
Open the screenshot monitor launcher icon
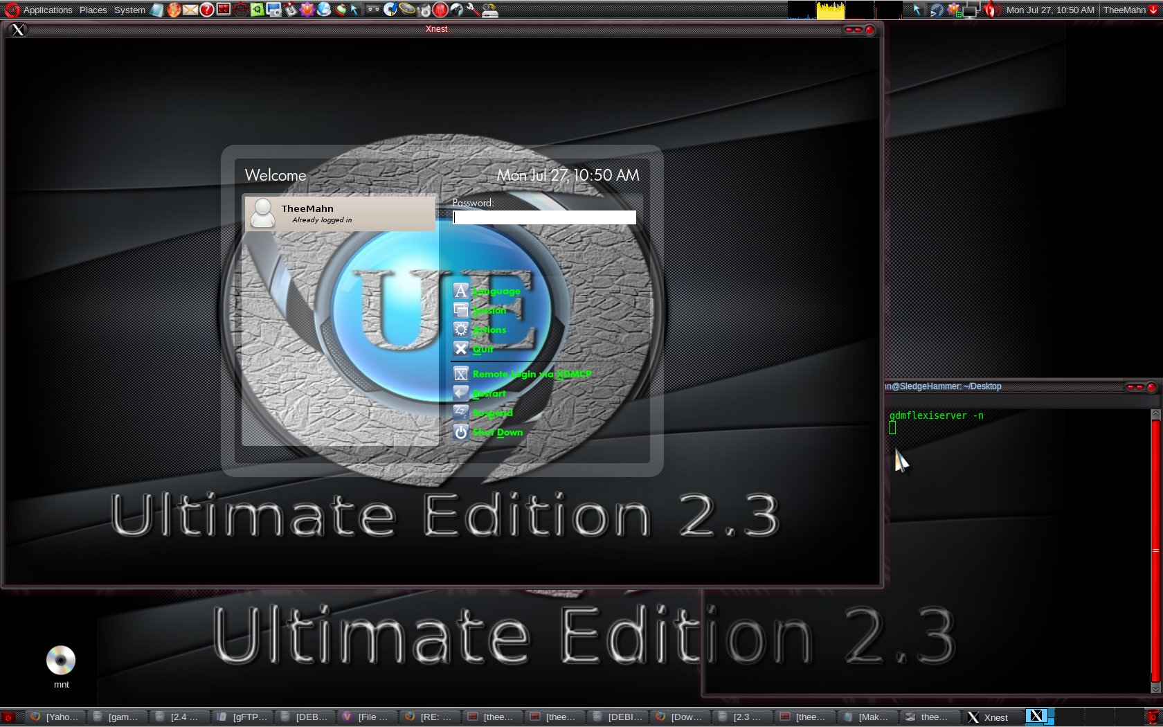(x=273, y=10)
